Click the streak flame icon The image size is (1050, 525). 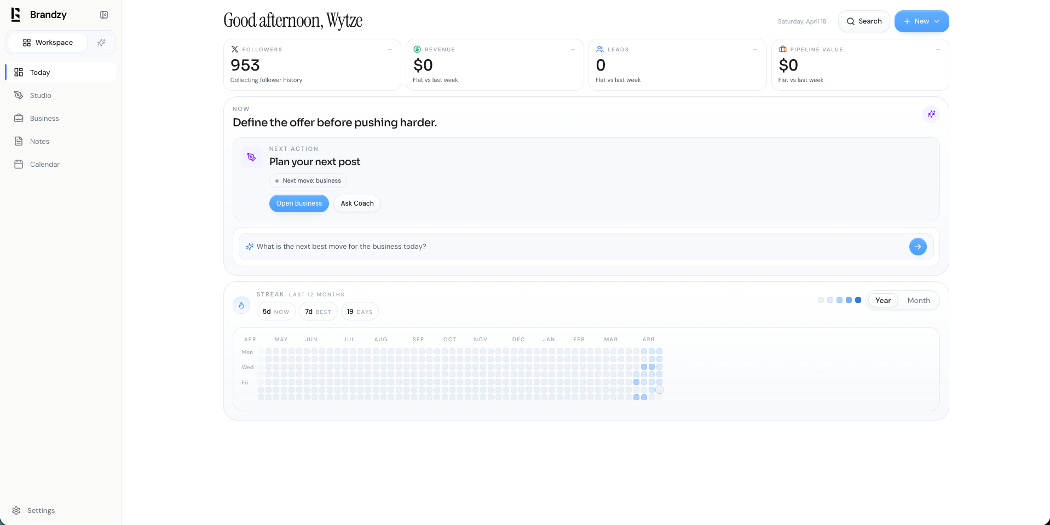241,305
